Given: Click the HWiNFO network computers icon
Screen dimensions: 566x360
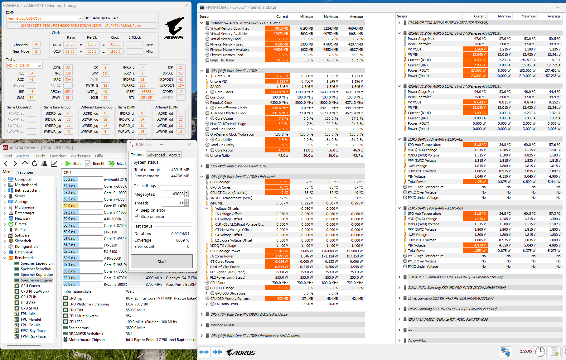Looking at the screenshot, I should [x=505, y=352].
